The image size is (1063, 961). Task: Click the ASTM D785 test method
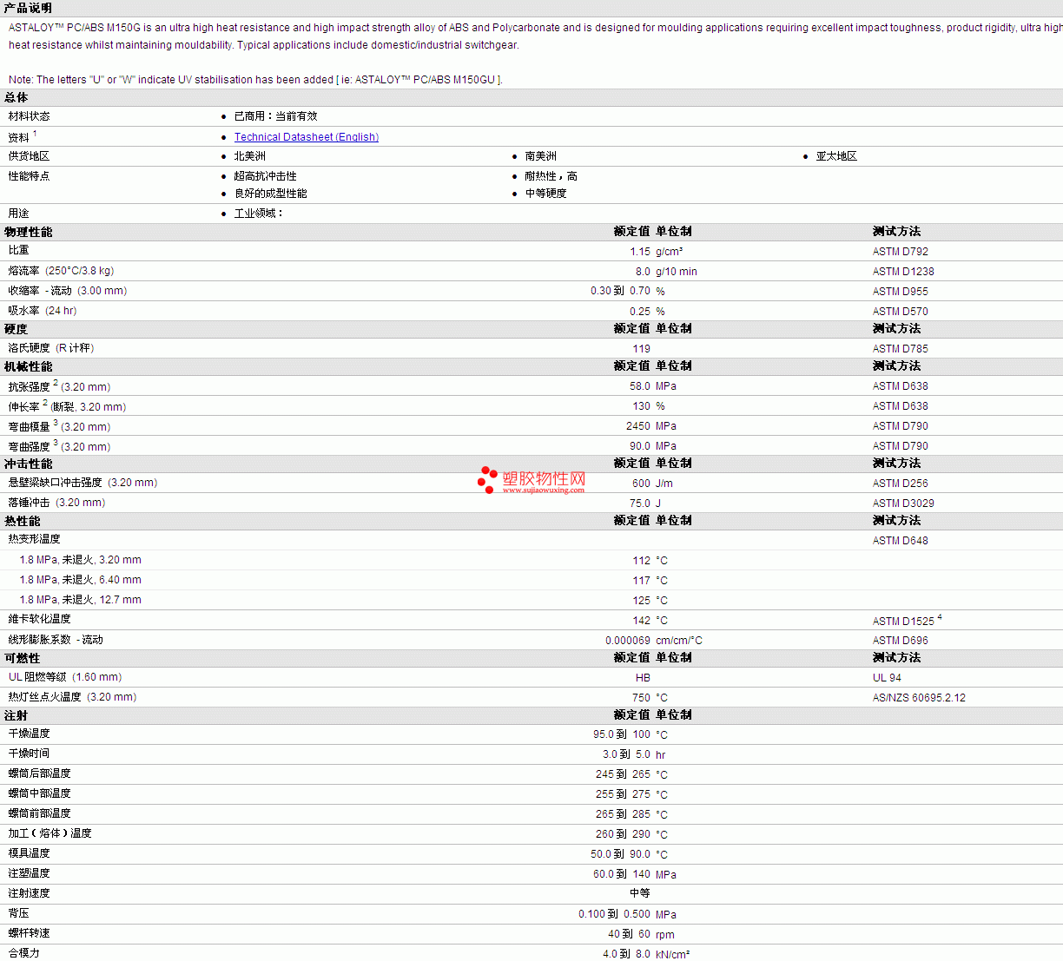pos(901,349)
